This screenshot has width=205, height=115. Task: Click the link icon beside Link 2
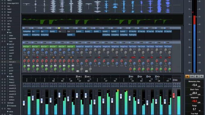coord(86,77)
